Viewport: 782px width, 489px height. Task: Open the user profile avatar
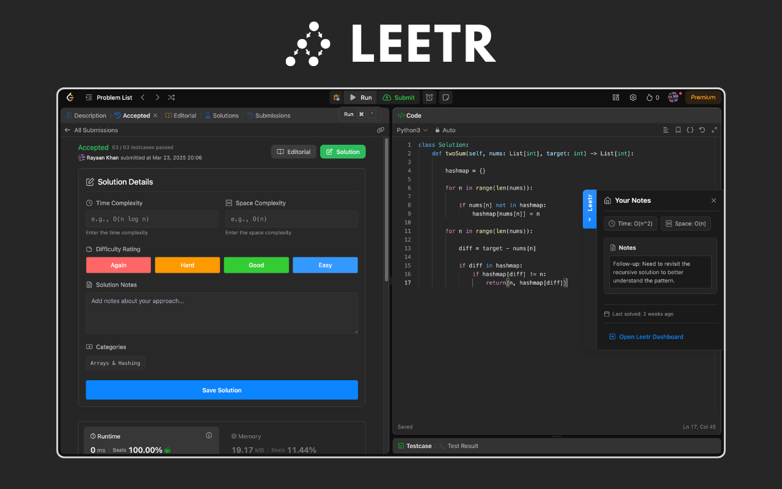(673, 97)
